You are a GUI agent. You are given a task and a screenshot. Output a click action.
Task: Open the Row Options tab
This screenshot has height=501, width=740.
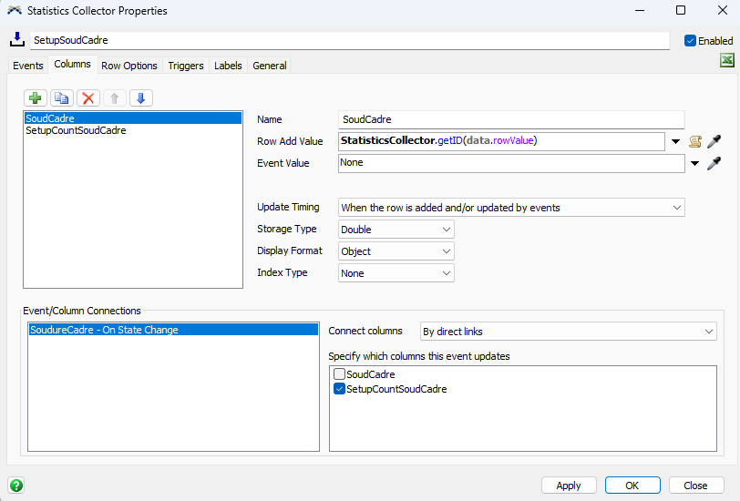[x=129, y=66]
